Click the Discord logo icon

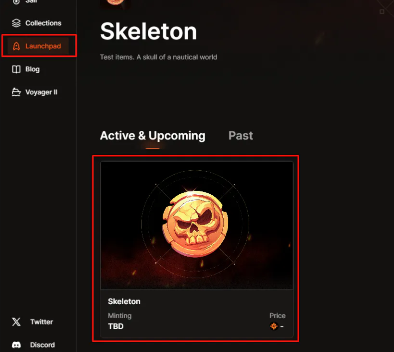(16, 345)
